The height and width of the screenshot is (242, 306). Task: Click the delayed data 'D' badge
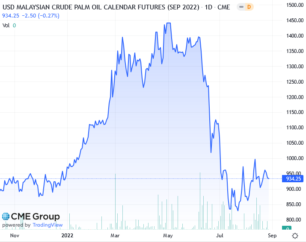pos(249,8)
